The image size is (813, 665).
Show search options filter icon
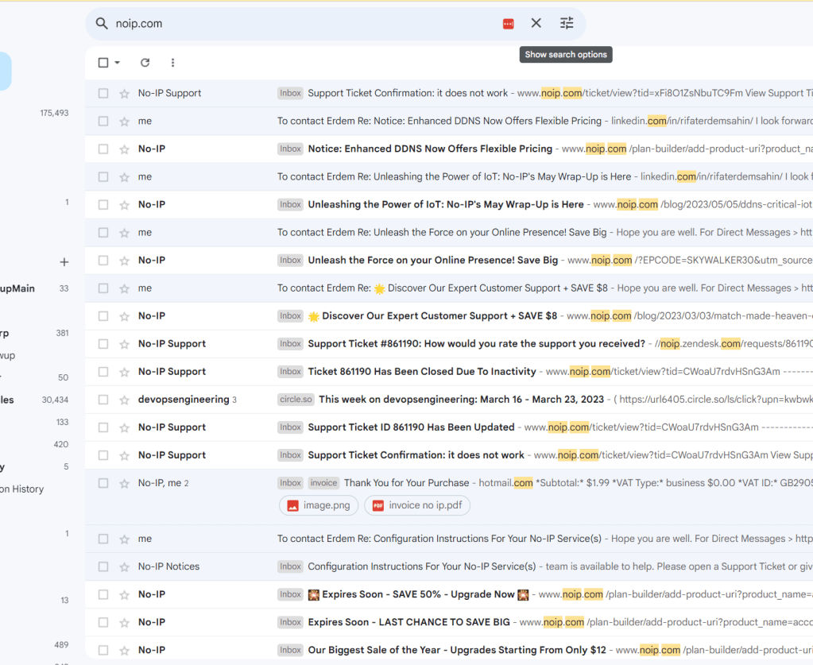pyautogui.click(x=567, y=23)
